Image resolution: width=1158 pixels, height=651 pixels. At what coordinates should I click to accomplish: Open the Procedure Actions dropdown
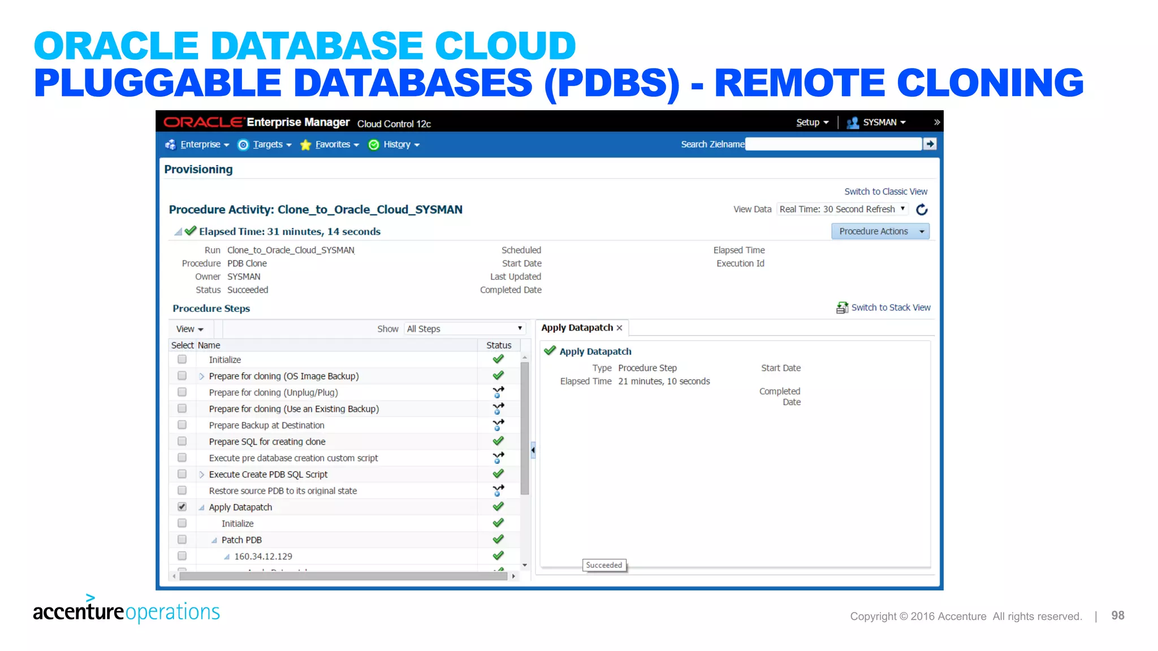880,231
